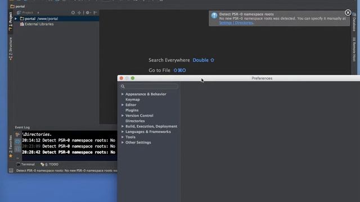Expand the Tools settings section
360x202 pixels.
coord(123,137)
